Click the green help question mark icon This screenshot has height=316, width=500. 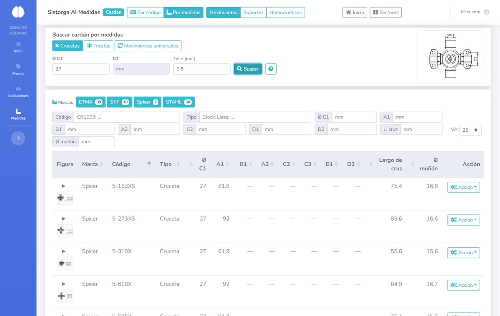click(271, 69)
